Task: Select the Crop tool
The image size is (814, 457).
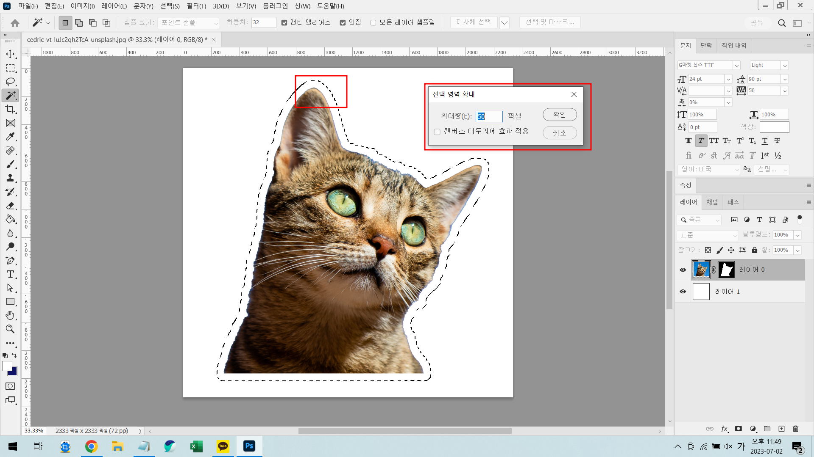Action: pos(10,109)
